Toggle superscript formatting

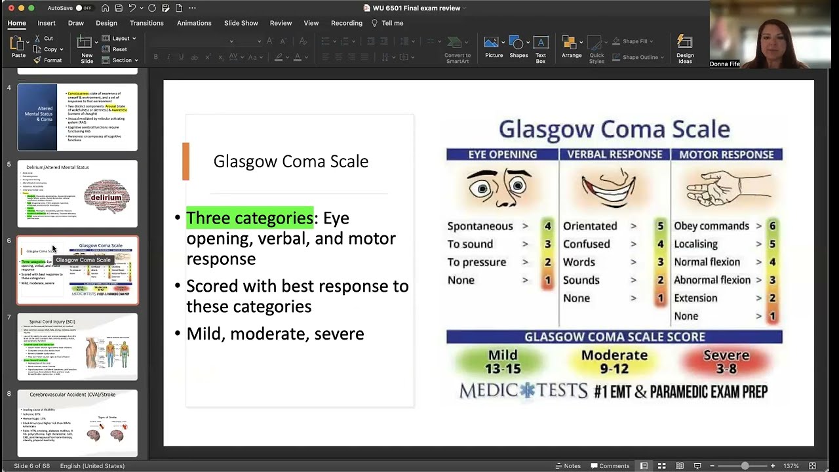tap(206, 57)
